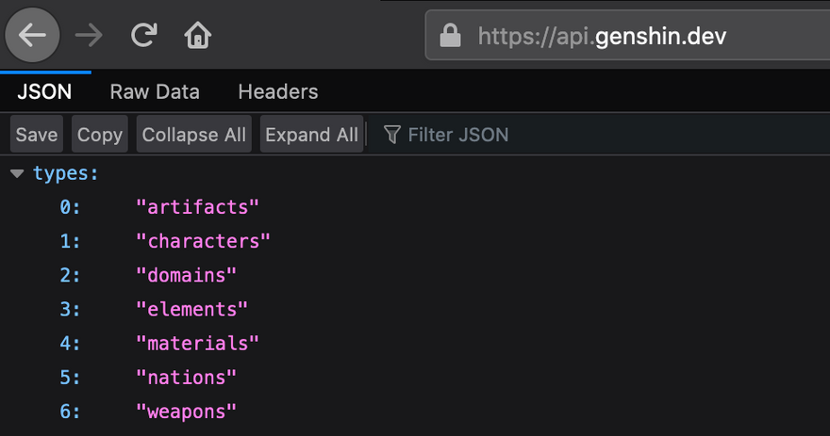This screenshot has height=436, width=830.
Task: Select the "weapons" row at index 6
Action: click(x=186, y=411)
